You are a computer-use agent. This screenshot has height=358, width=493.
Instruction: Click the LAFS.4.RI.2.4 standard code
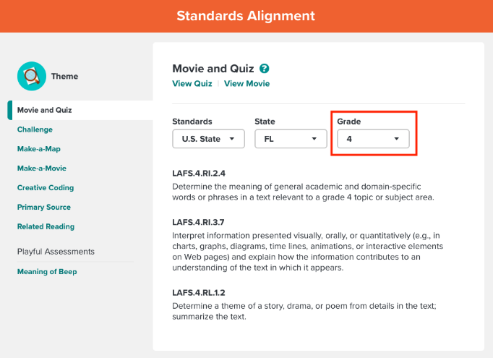coord(199,174)
